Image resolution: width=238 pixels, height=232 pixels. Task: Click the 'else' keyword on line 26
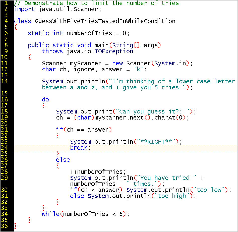point(63,160)
